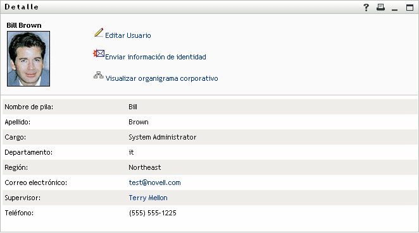
Task: Click the System Administrator cargo value
Action: coord(163,137)
